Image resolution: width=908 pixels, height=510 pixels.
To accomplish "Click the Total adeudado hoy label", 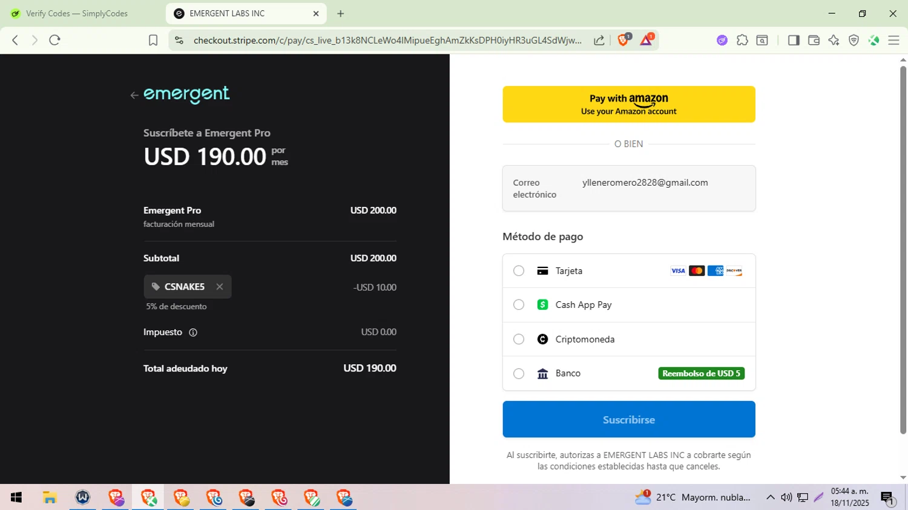I will (185, 368).
